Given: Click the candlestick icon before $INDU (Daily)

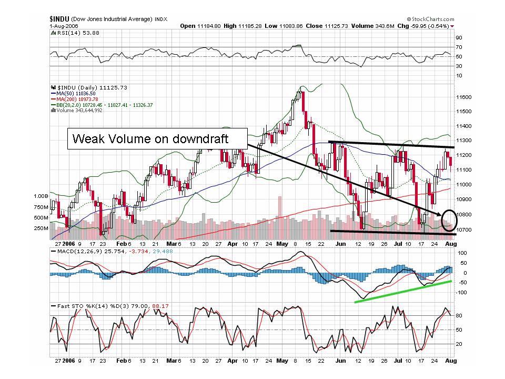Looking at the screenshot, I should coord(54,88).
